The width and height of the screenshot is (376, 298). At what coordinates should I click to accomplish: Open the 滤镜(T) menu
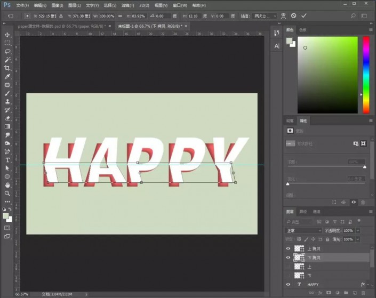(x=127, y=5)
